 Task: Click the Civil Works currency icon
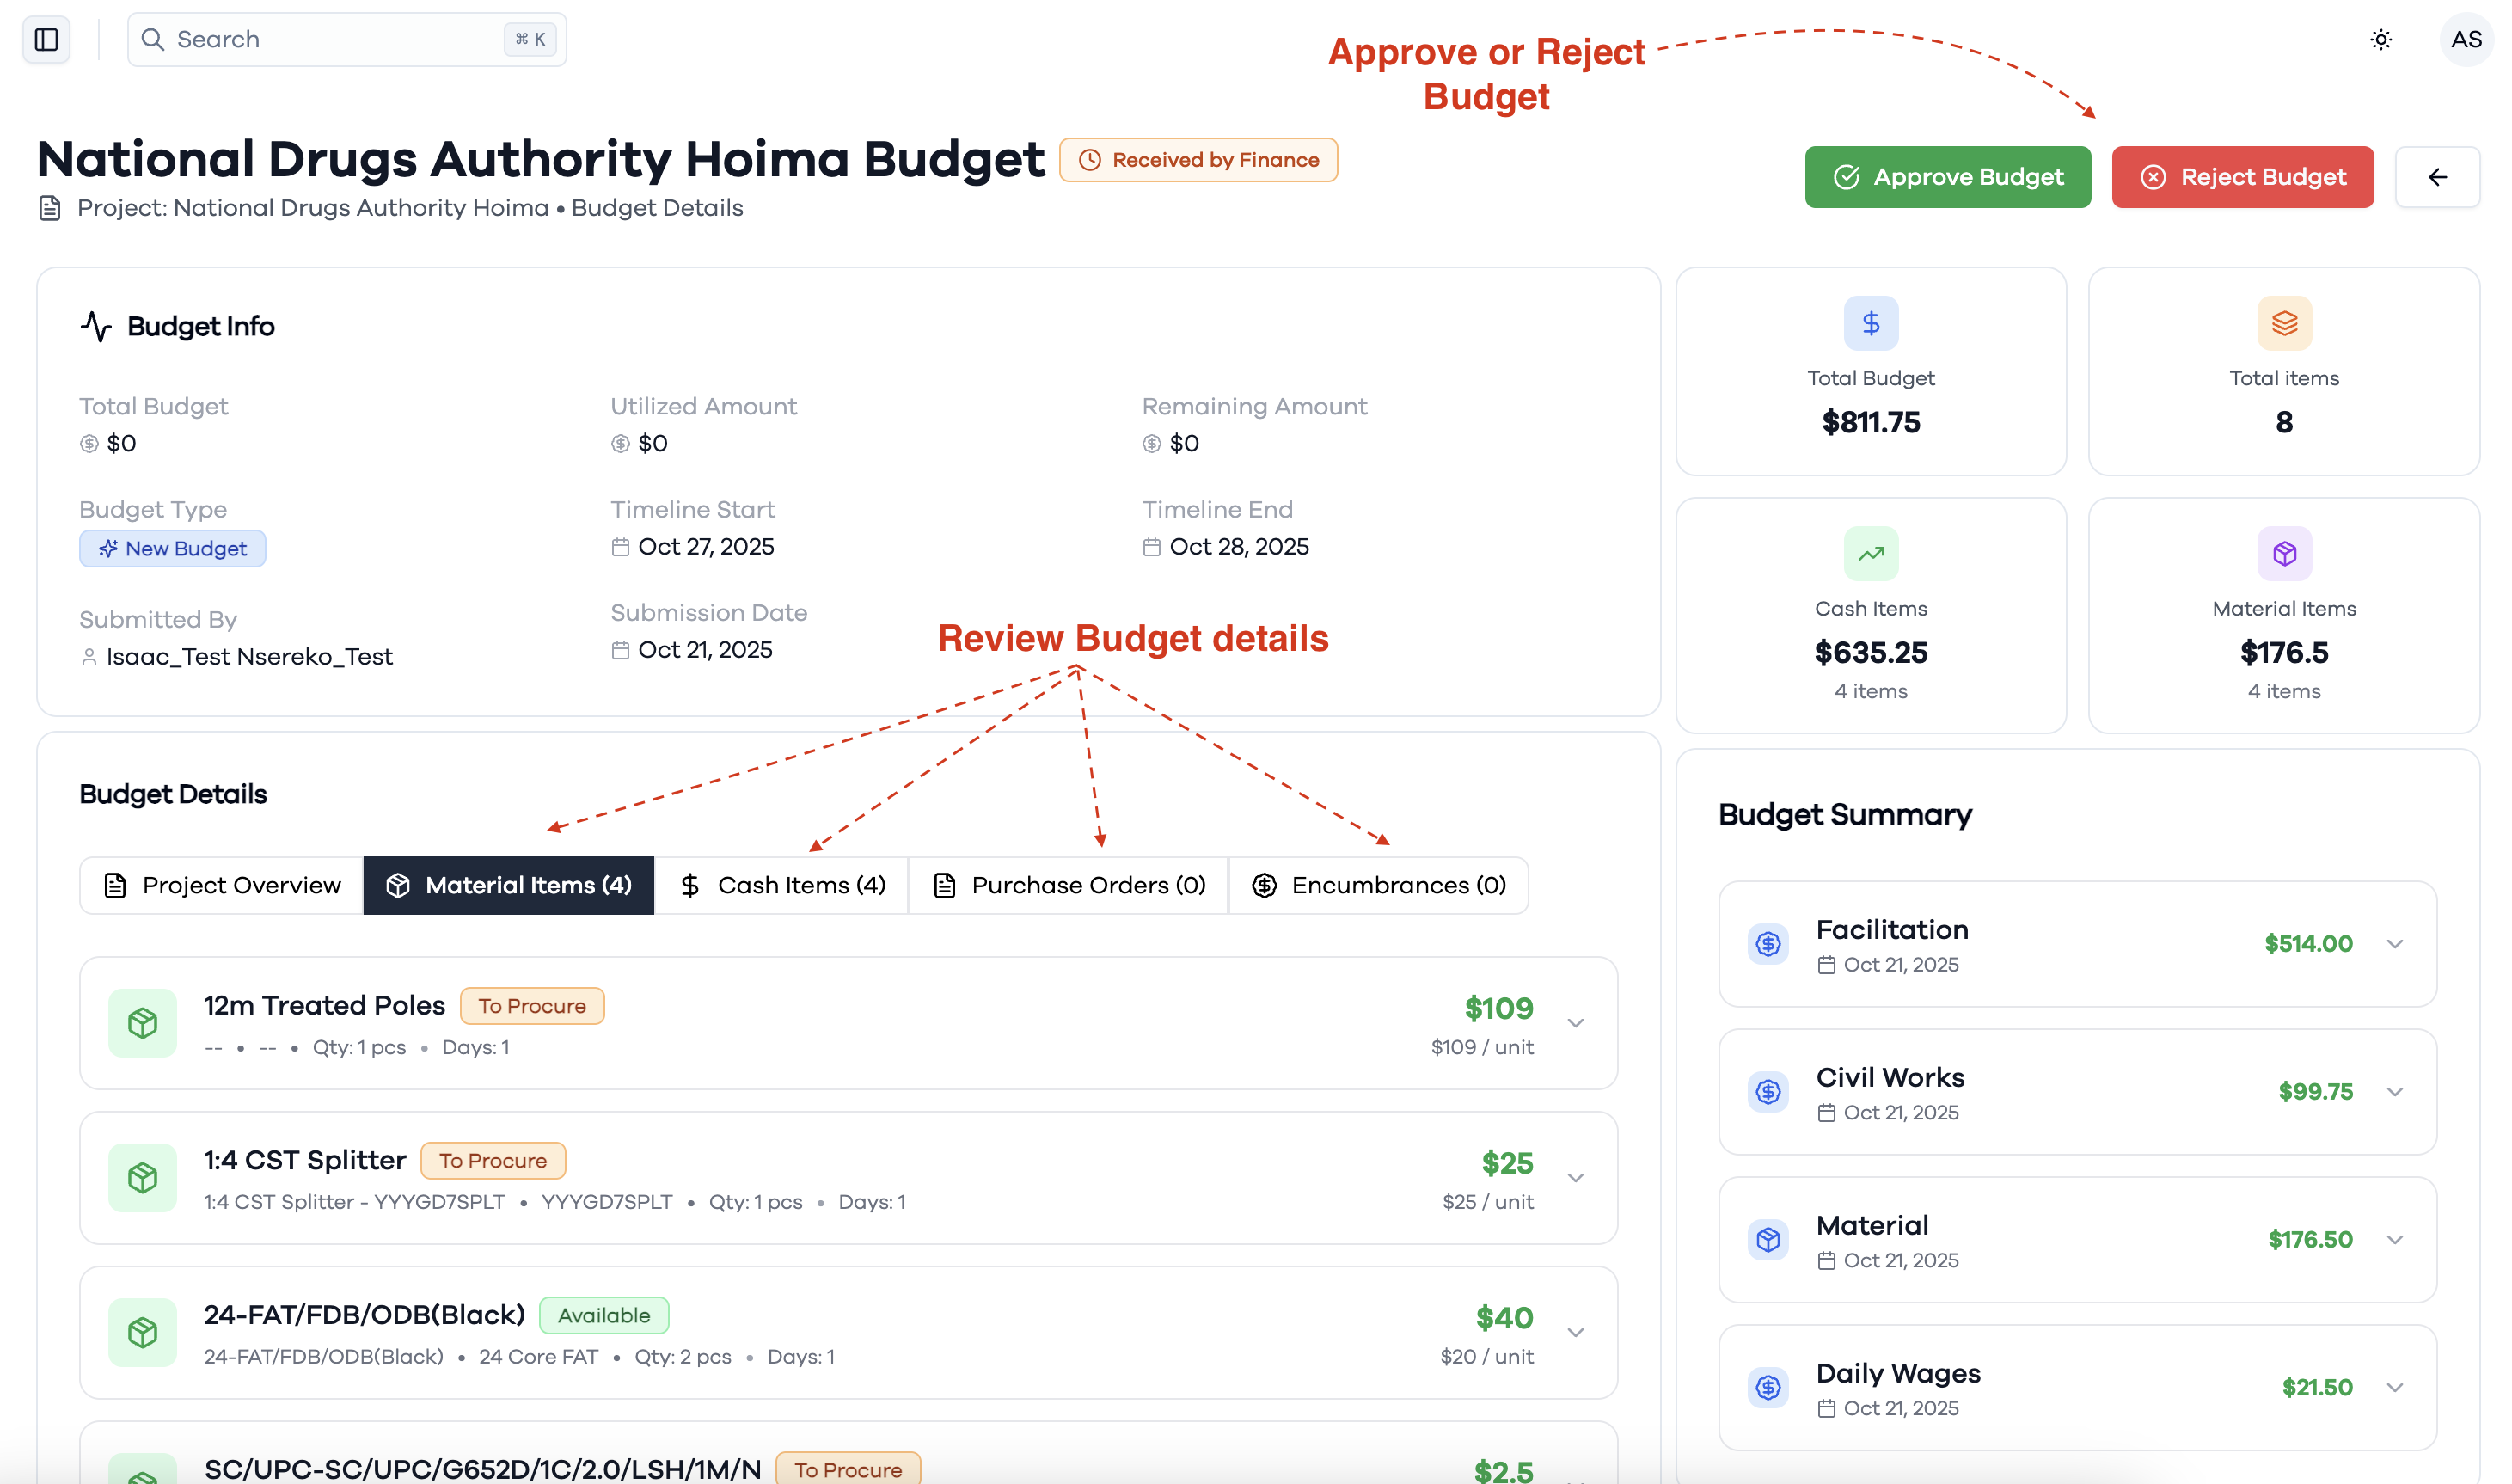pos(1768,1091)
